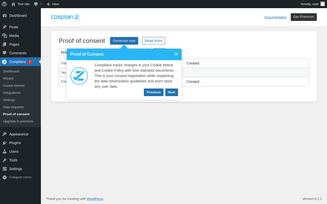Click the New plus icon

click(48, 4)
